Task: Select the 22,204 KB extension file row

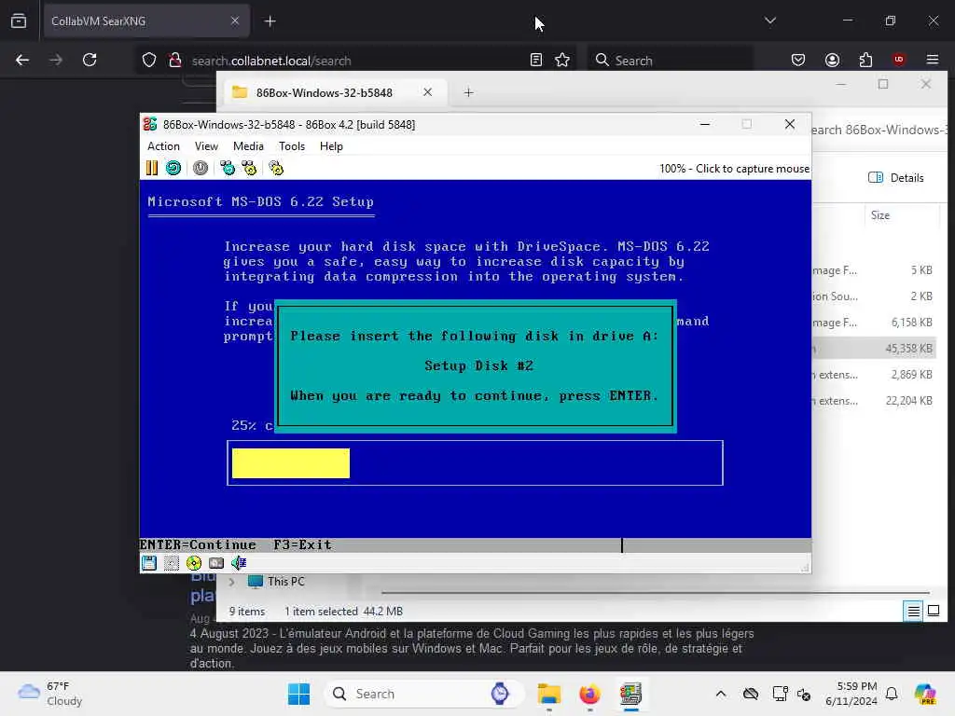Action: pyautogui.click(x=873, y=401)
